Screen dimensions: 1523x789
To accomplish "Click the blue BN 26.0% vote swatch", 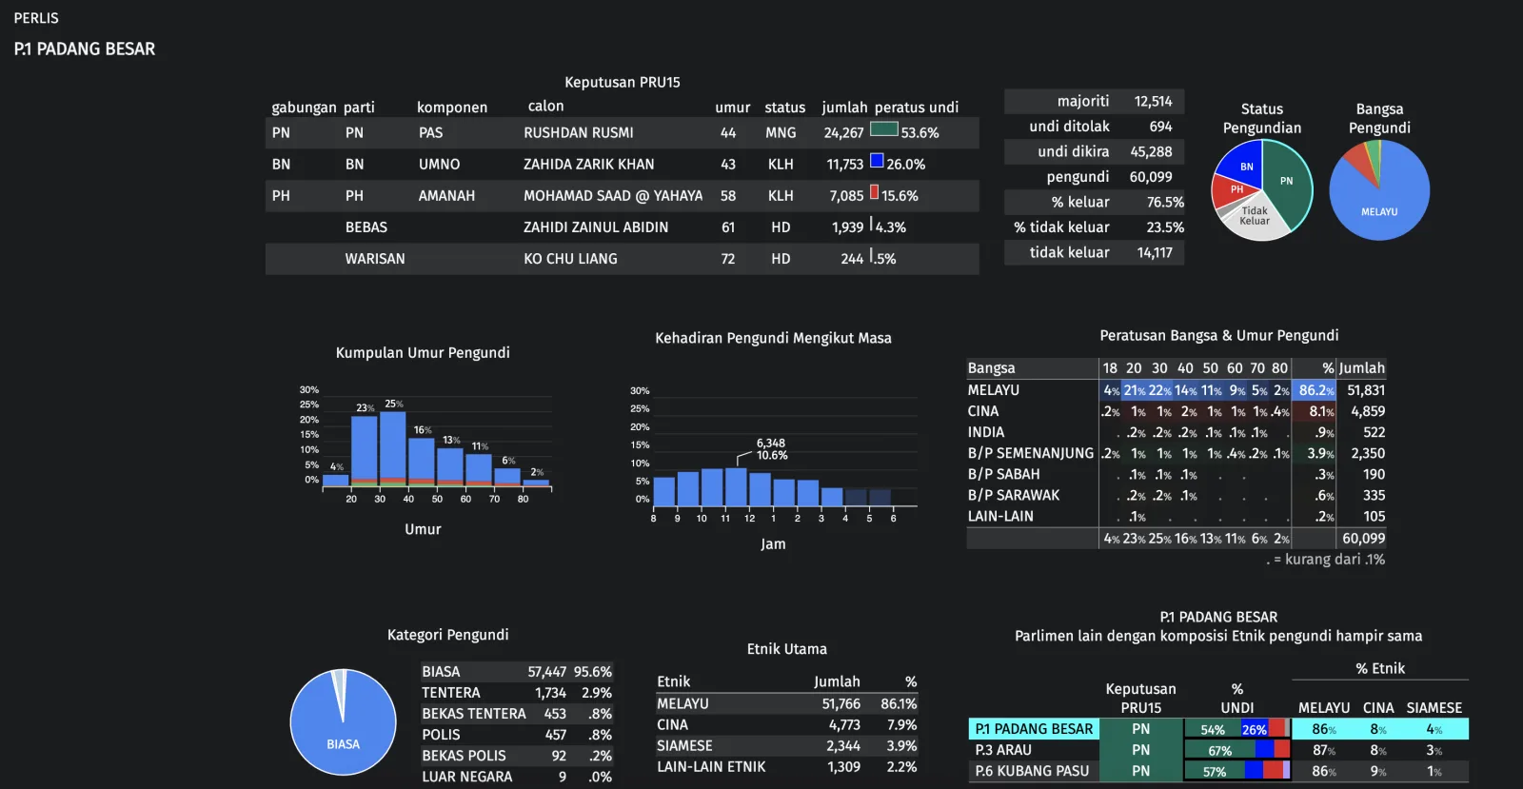I will pyautogui.click(x=877, y=161).
